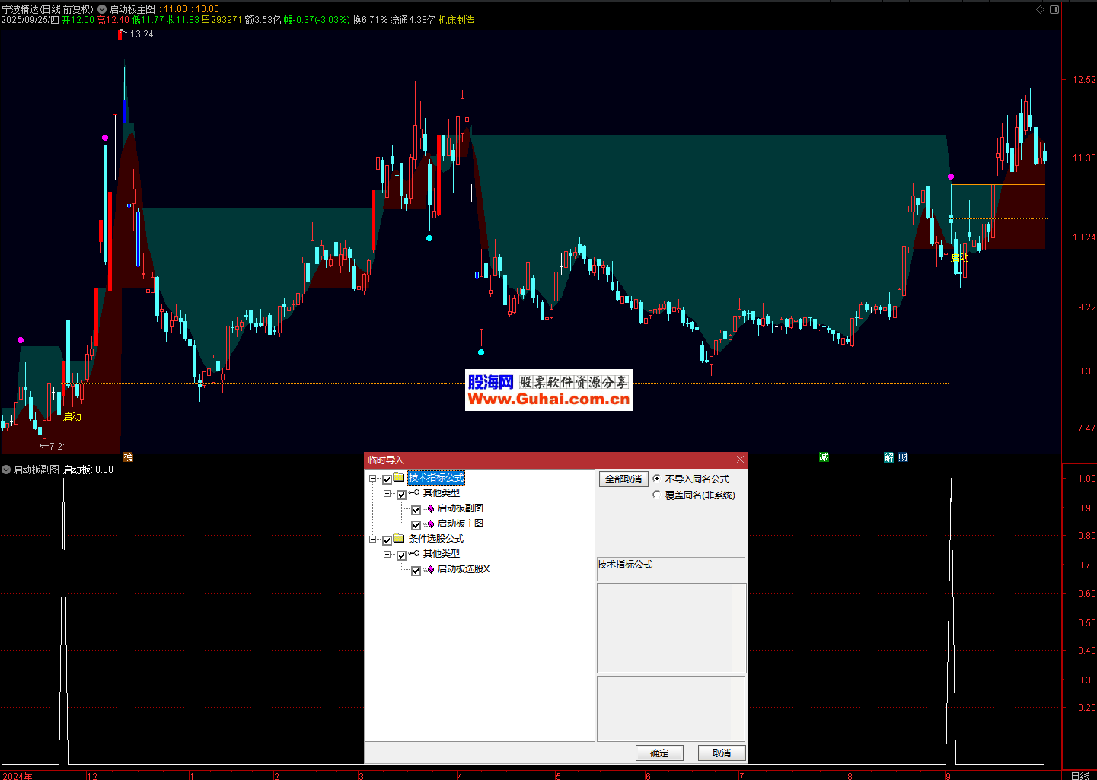
Task: Close the 临时导入 dialog
Action: (740, 460)
